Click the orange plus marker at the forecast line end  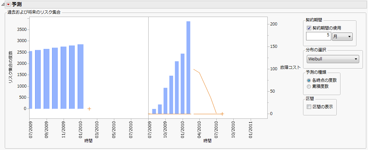point(222,114)
